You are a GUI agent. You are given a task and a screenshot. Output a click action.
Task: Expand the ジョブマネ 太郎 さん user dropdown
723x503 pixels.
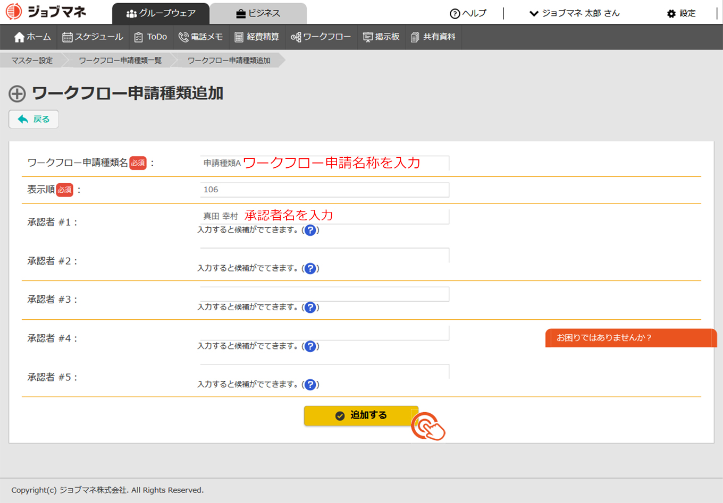click(x=574, y=13)
